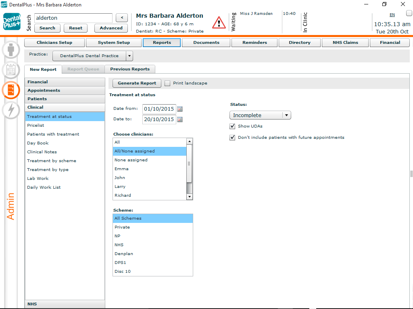Open the patient sidebar icon

pyautogui.click(x=11, y=50)
